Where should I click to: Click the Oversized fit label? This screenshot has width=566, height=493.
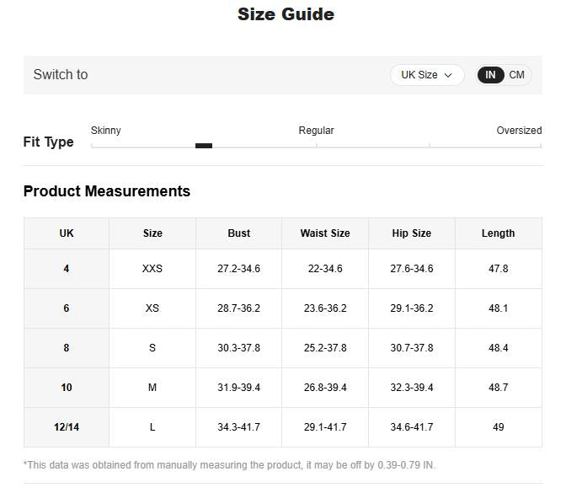519,131
